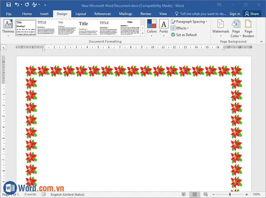Open the Fonts theme menu
Viewport: 266px width, 198px height.
tap(164, 28)
